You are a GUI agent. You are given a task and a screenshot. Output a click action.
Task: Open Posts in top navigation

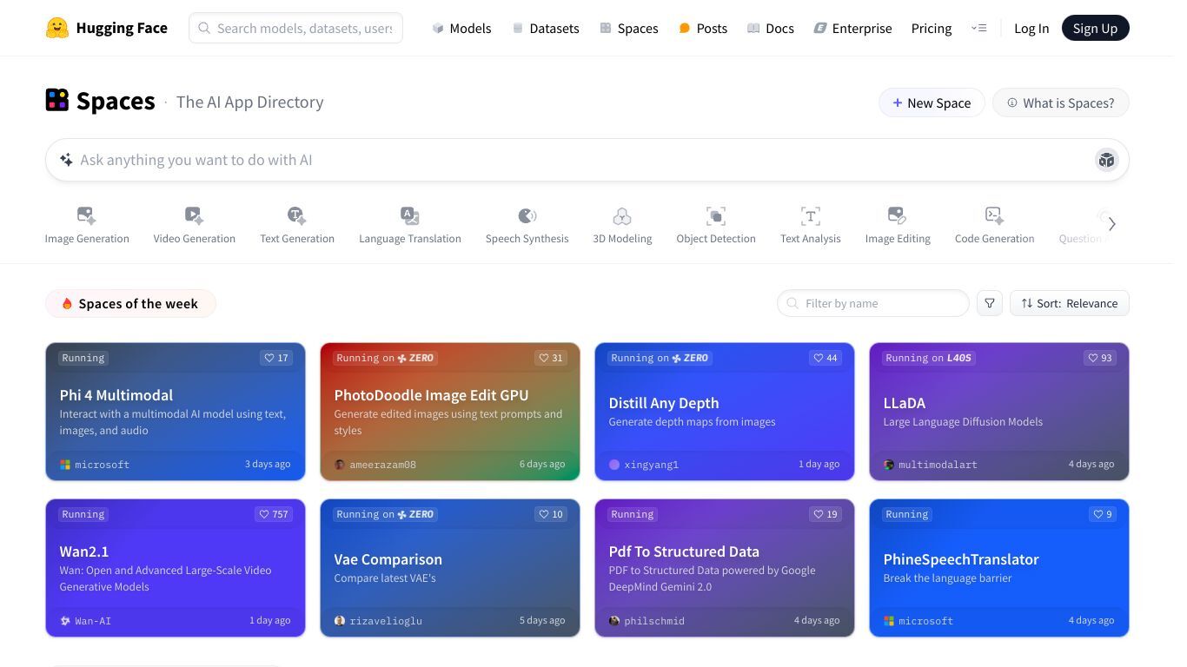click(x=703, y=28)
